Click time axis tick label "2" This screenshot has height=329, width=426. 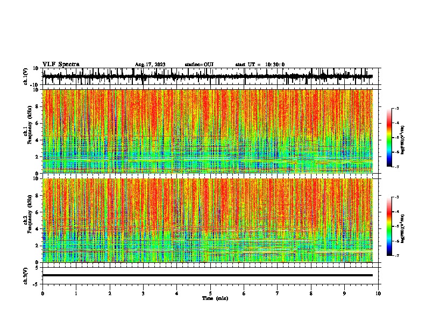click(110, 294)
